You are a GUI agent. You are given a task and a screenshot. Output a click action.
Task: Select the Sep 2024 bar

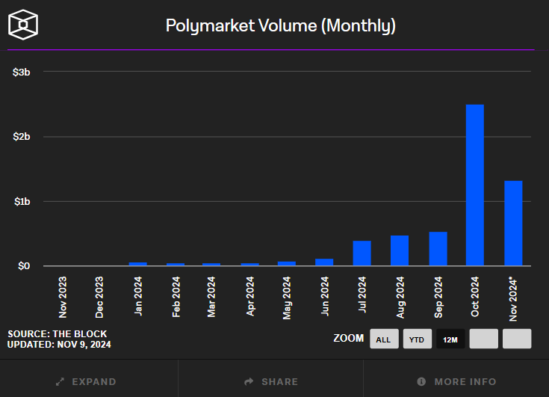click(438, 248)
